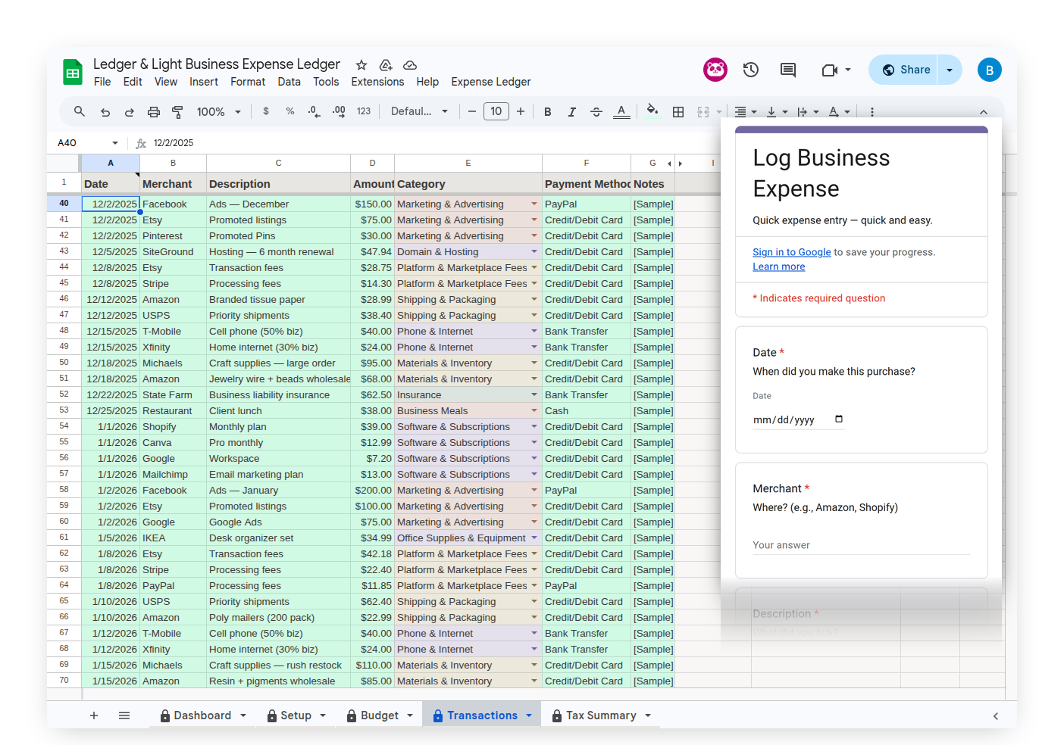Open the Google Sheets home icon
The image size is (1064, 745).
[x=73, y=73]
